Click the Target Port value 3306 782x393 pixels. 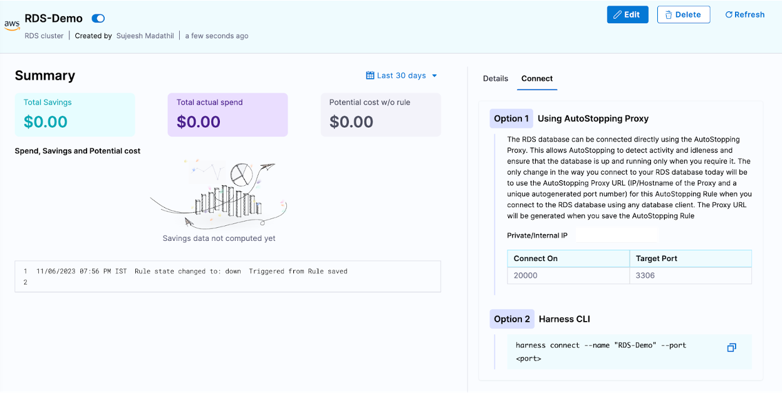(645, 275)
